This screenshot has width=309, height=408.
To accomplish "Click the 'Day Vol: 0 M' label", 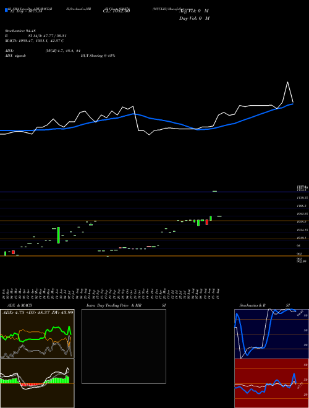I will click(194, 18).
